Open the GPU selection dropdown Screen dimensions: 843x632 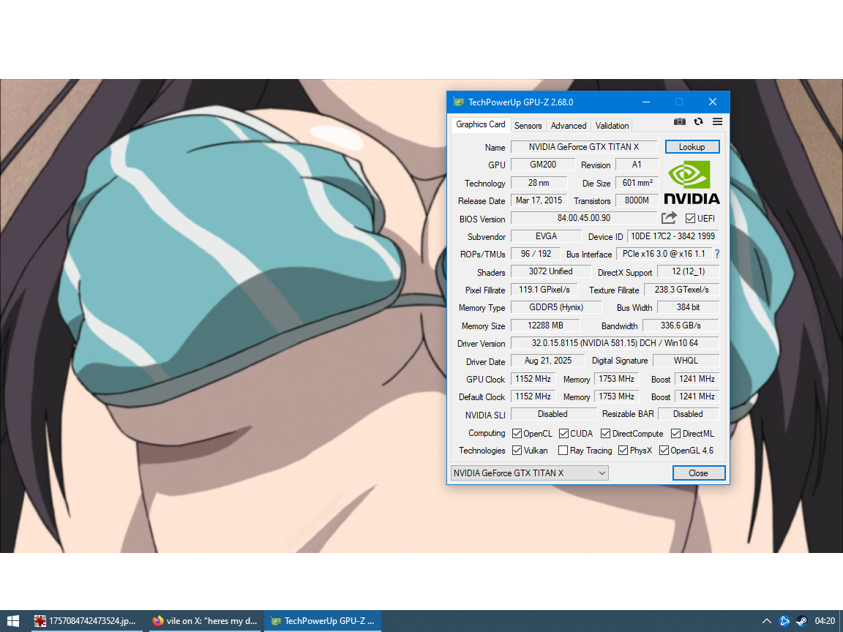coord(530,473)
